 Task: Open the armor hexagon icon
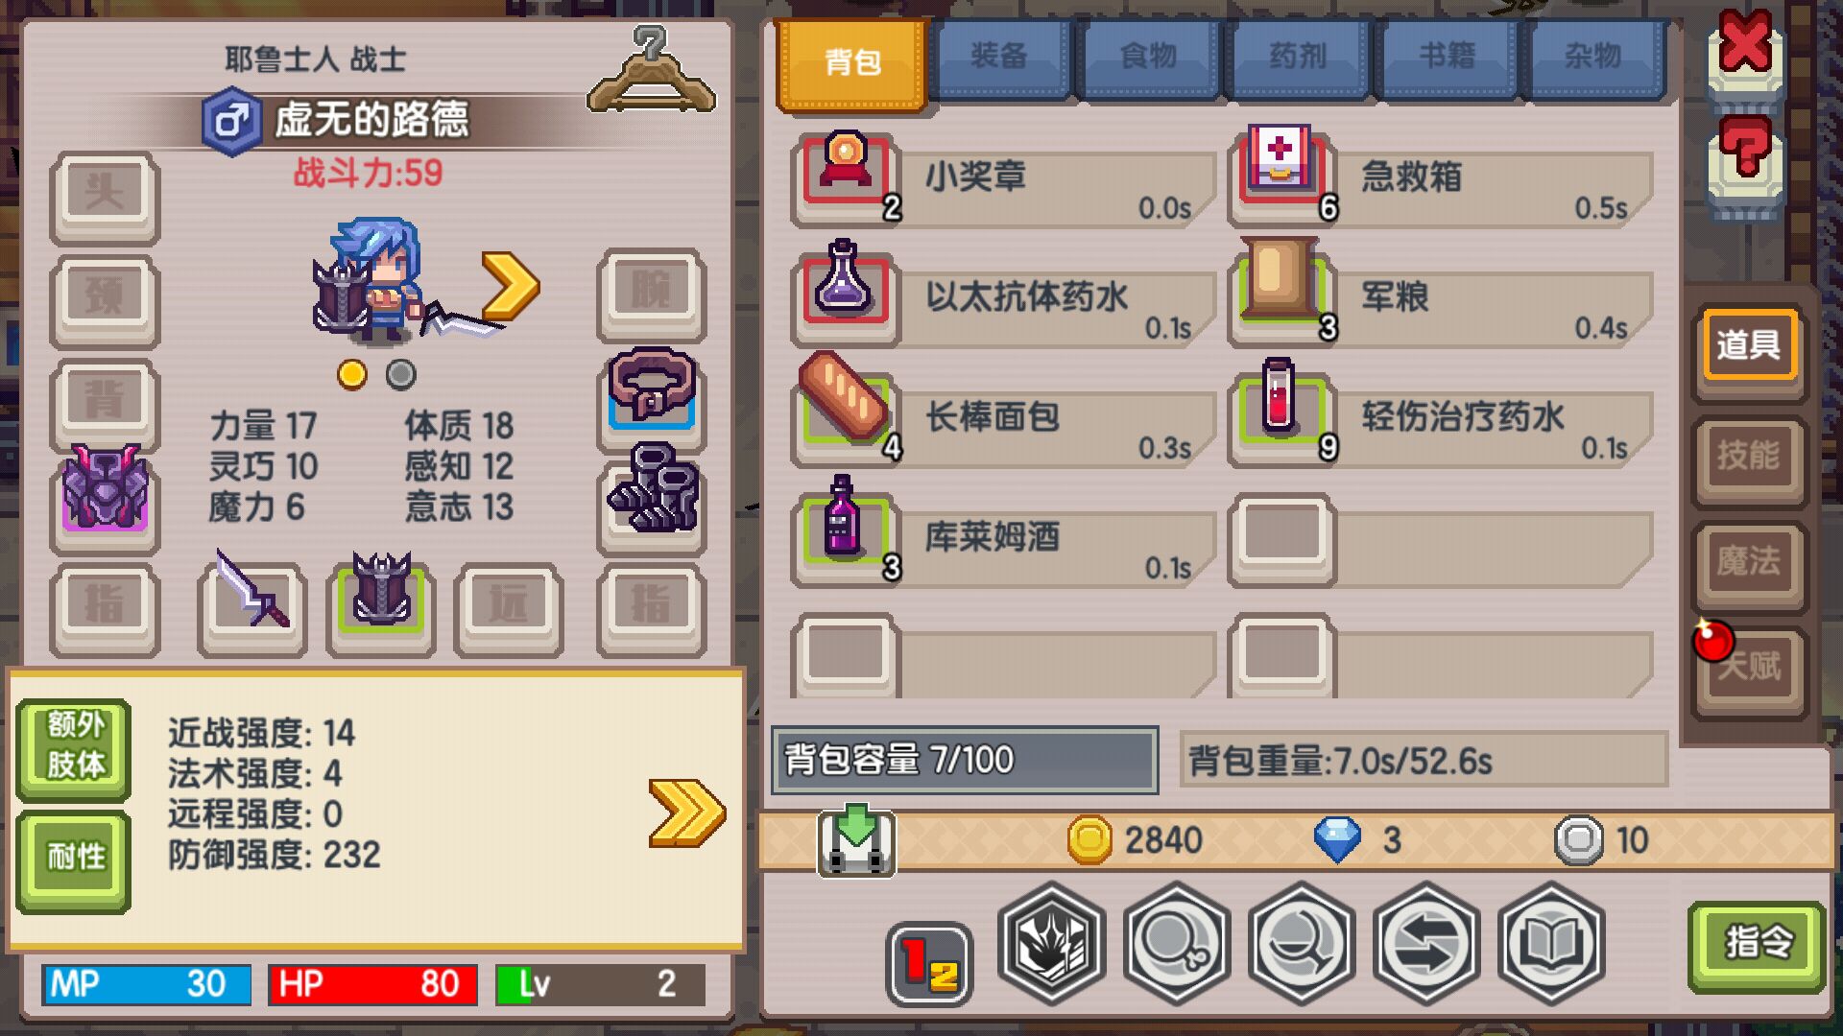1051,944
